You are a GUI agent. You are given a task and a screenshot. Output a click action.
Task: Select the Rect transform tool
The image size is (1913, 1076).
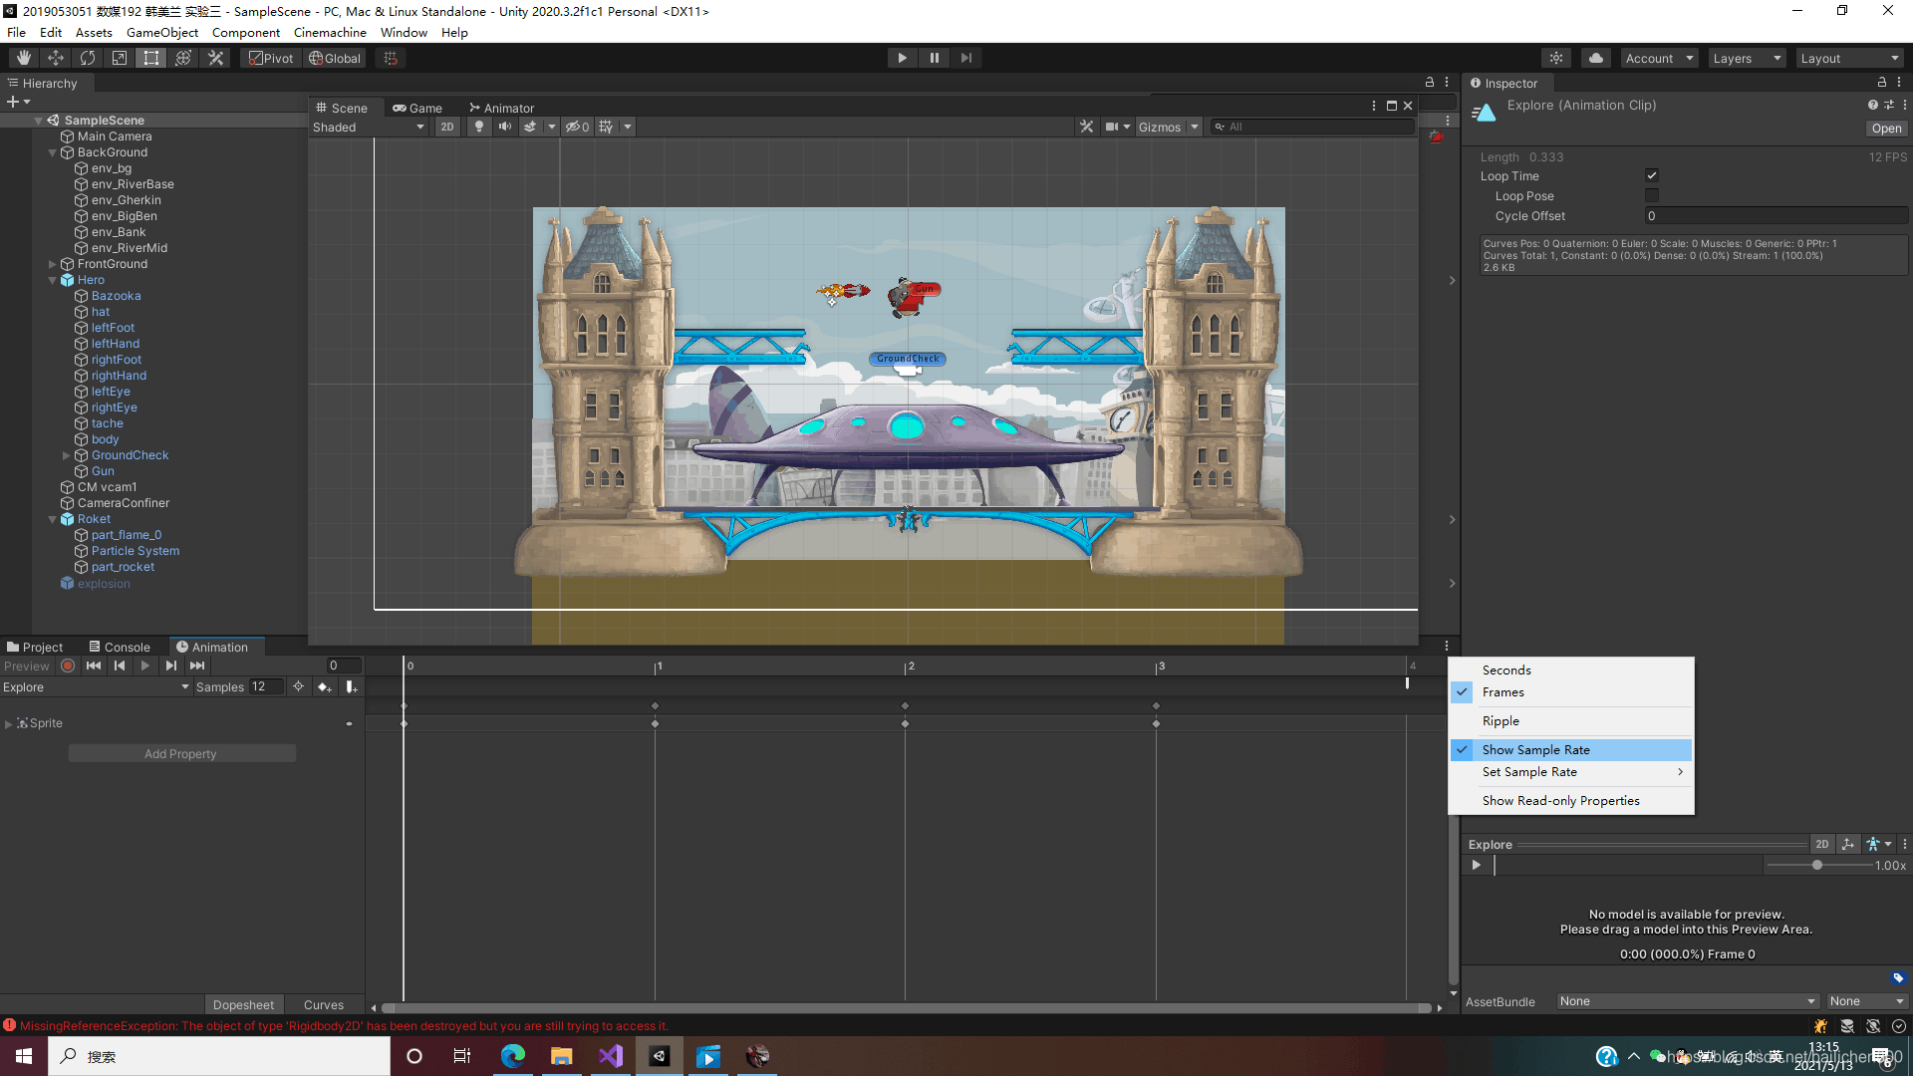click(151, 58)
